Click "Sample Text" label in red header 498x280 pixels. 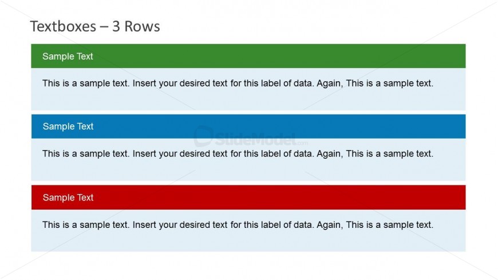[68, 198]
